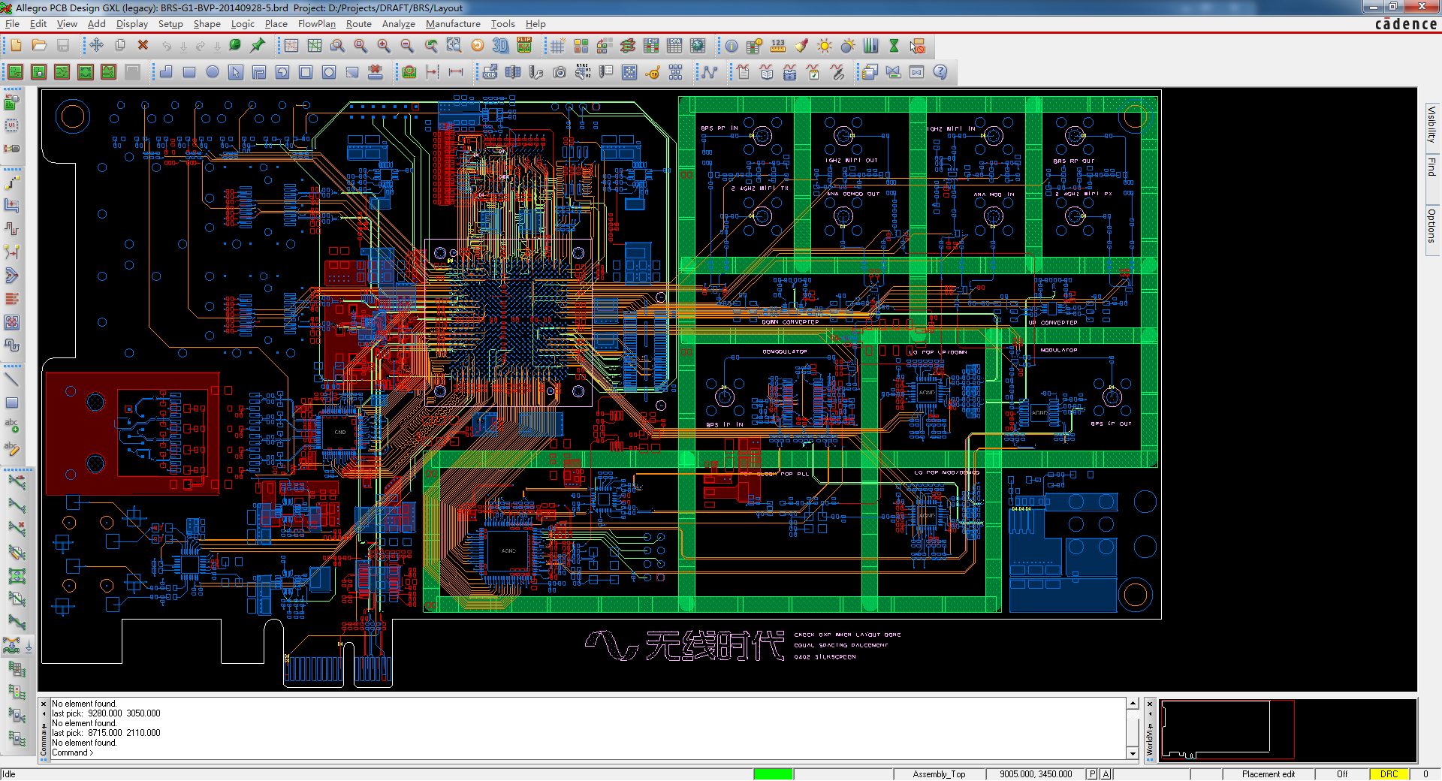1442x781 pixels.
Task: Click the brush Dehighlight icon
Action: 801,46
